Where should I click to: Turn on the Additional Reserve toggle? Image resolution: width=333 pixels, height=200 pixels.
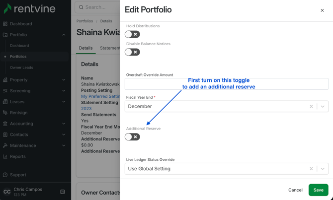click(132, 137)
